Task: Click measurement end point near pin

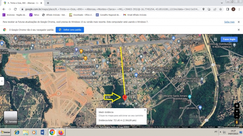Action: 126,102
